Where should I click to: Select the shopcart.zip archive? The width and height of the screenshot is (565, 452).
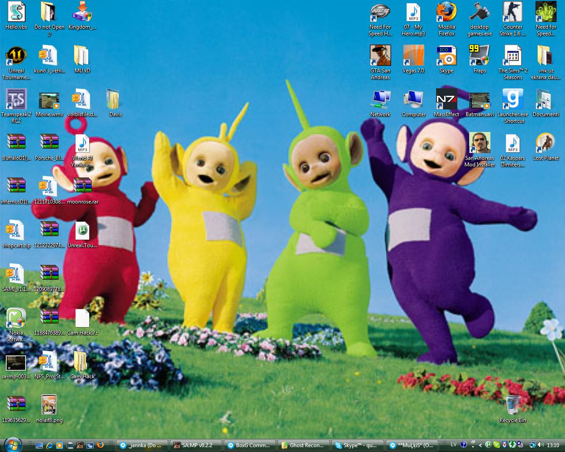pos(16,234)
